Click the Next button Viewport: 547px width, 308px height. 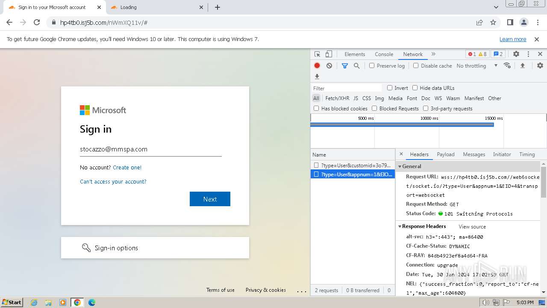pyautogui.click(x=210, y=199)
